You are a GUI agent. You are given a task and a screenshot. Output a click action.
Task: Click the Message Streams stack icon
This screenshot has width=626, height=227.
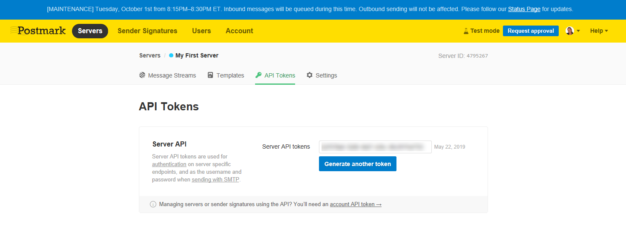[x=142, y=75]
